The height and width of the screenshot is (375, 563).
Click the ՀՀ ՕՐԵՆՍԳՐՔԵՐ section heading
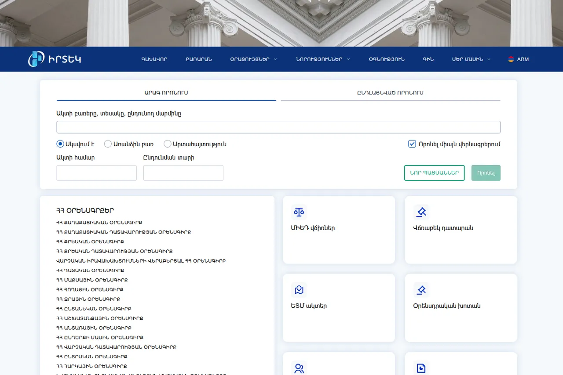[x=85, y=211]
